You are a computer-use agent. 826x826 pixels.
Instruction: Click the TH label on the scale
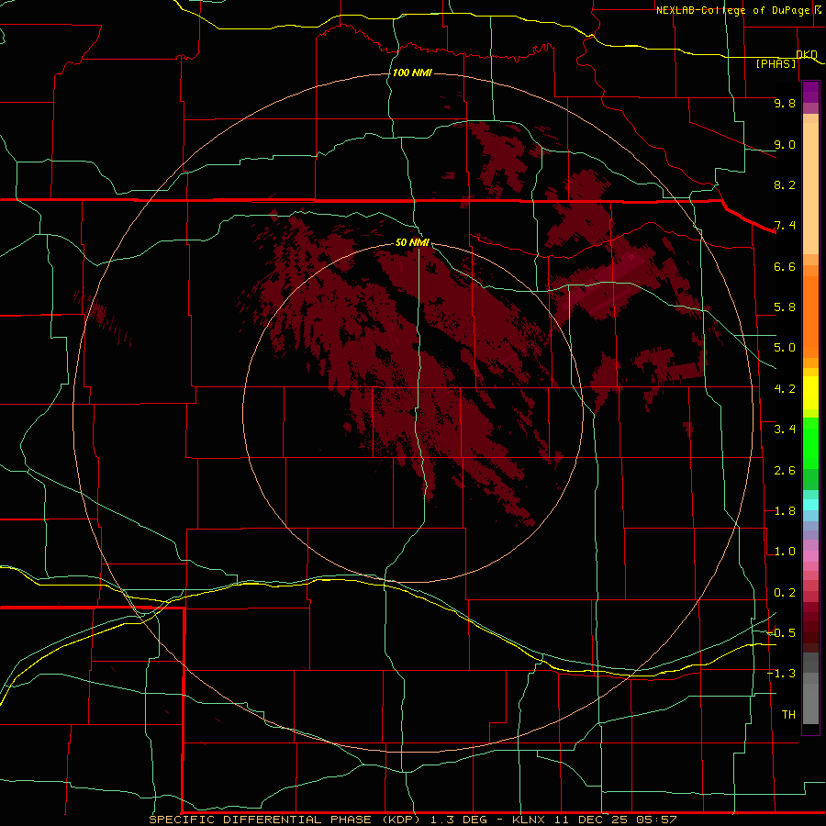788,714
